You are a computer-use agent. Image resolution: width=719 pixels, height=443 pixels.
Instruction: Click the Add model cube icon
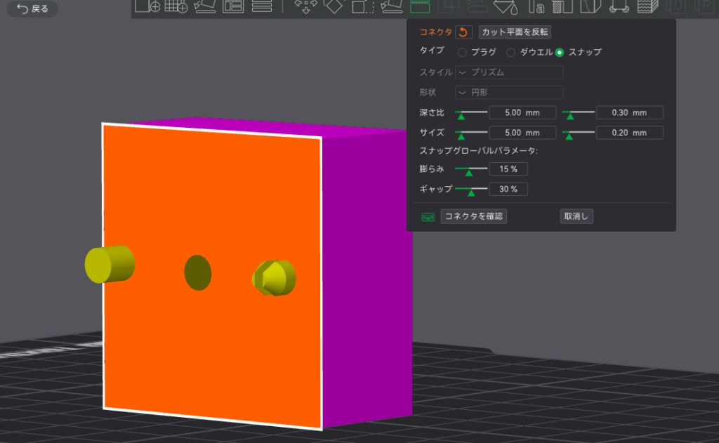[x=147, y=6]
